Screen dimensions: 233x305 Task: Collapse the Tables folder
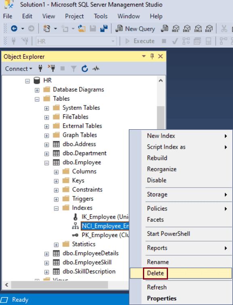(37, 99)
